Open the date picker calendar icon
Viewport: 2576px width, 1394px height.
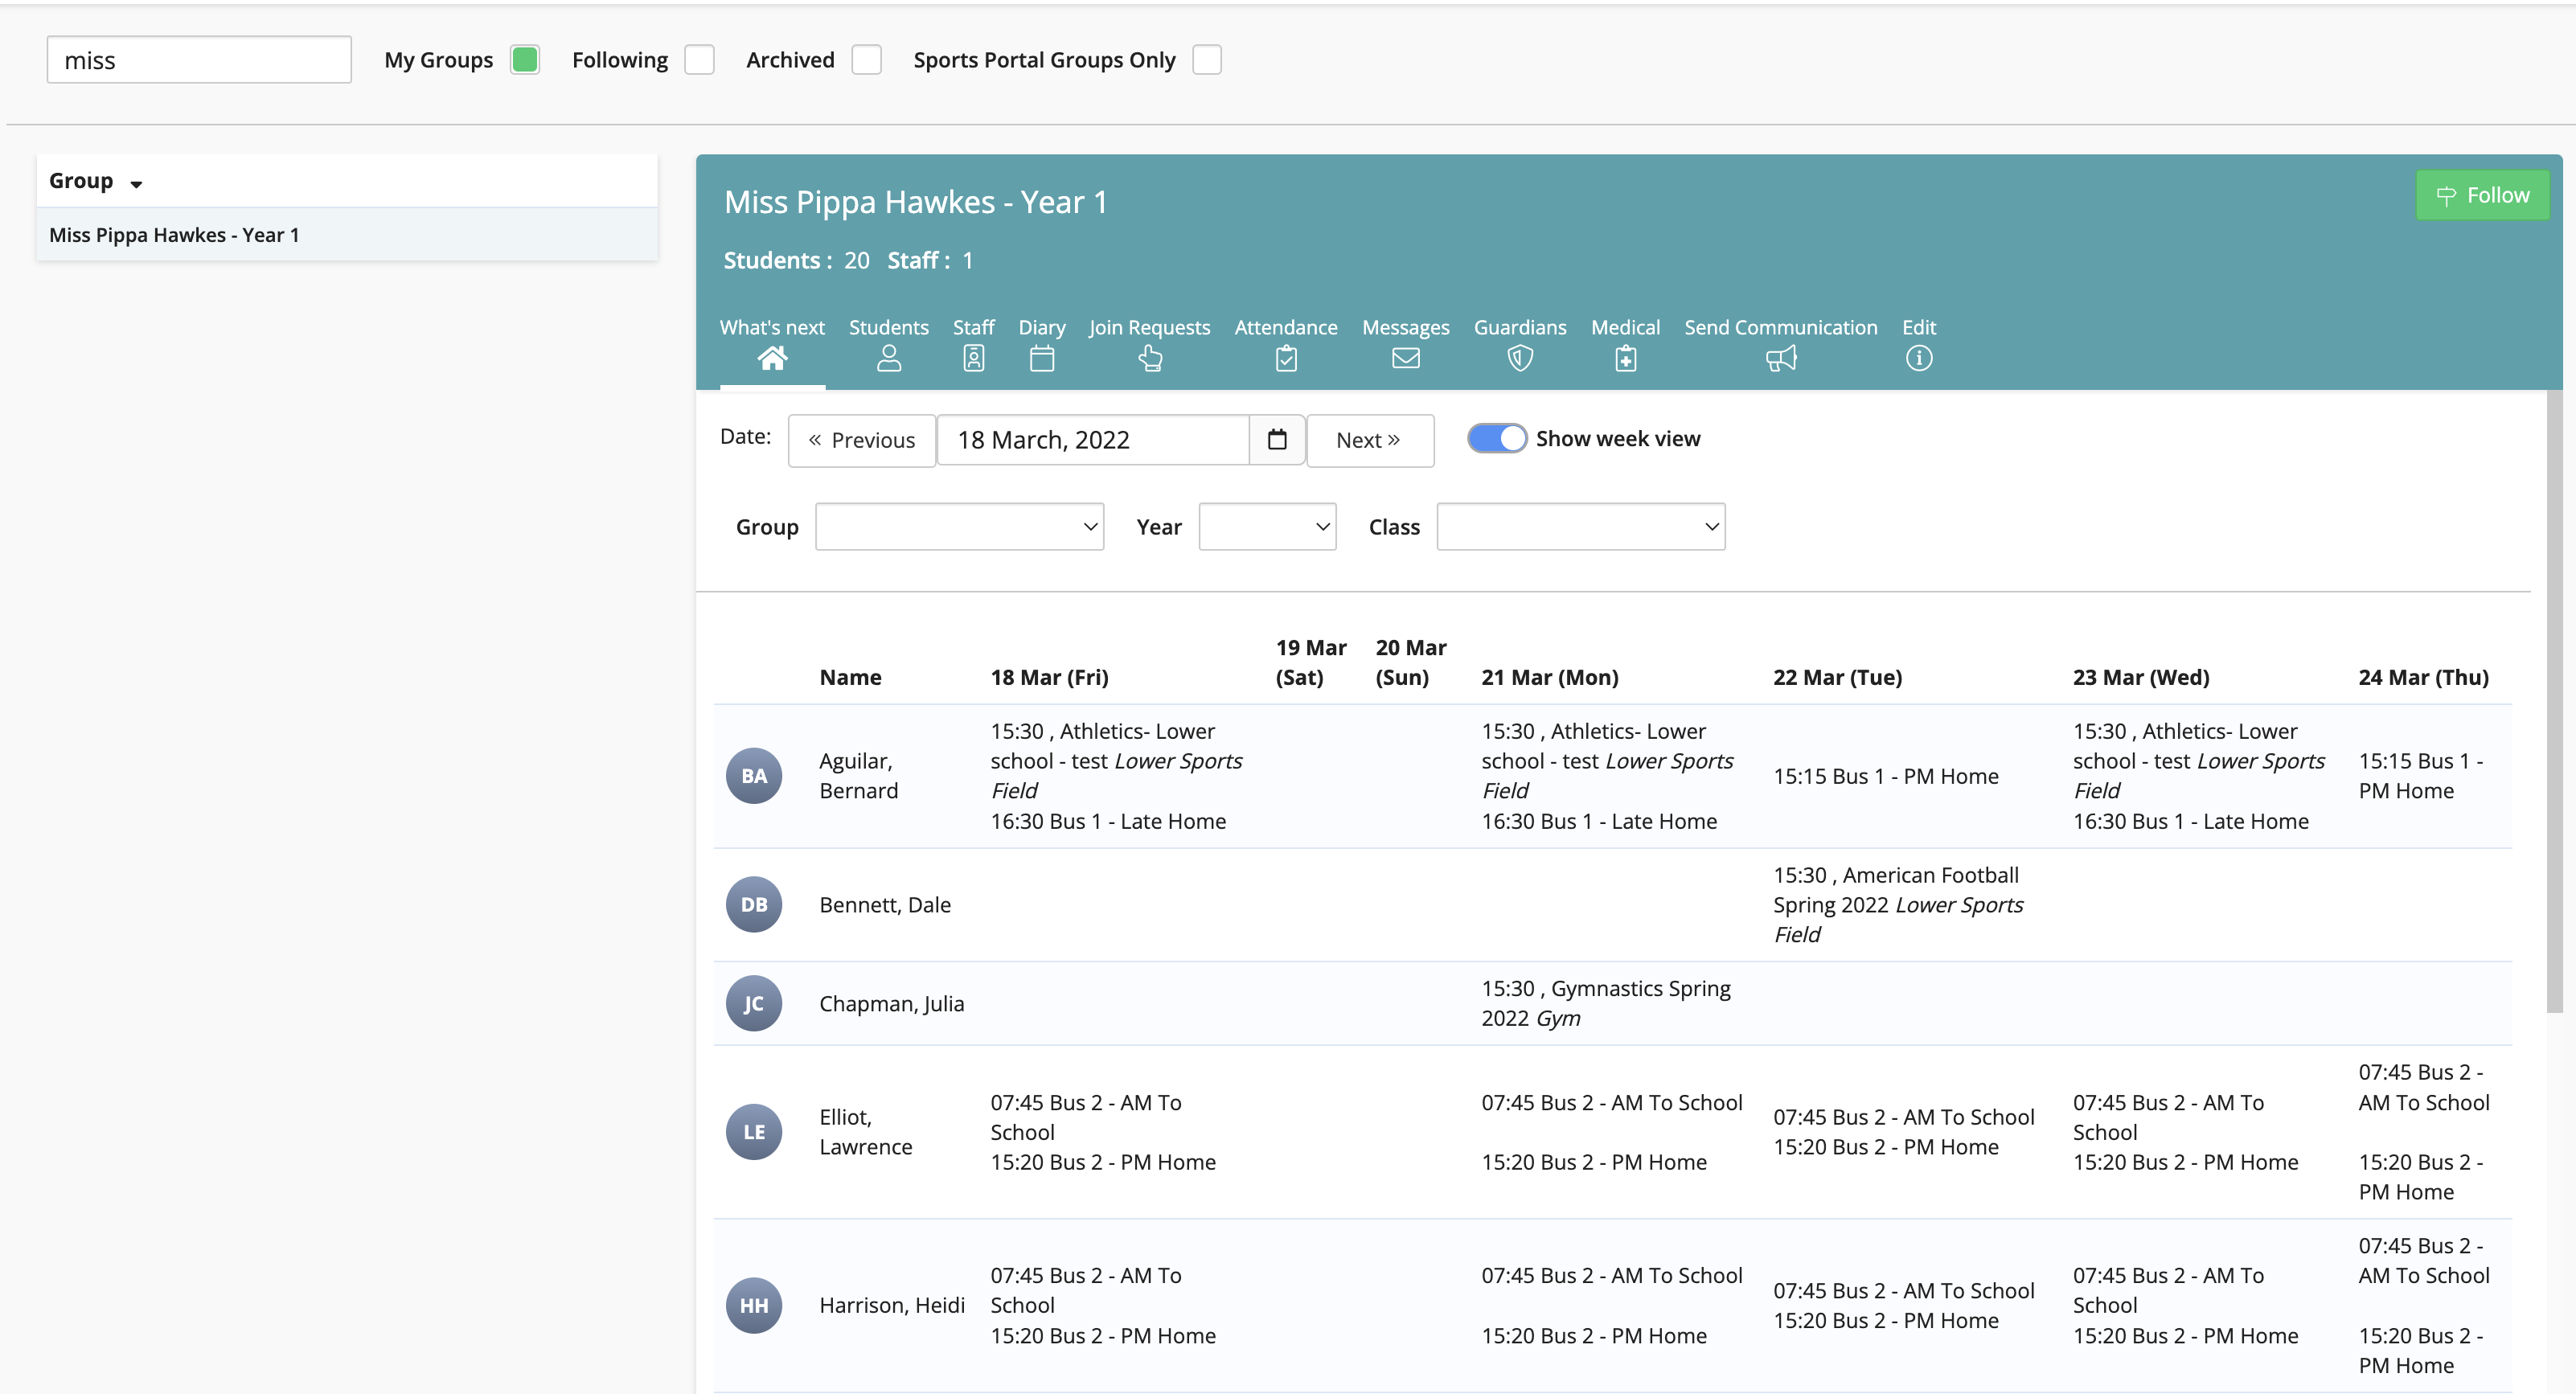click(1277, 440)
